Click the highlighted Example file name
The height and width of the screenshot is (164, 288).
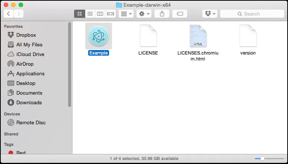[99, 53]
